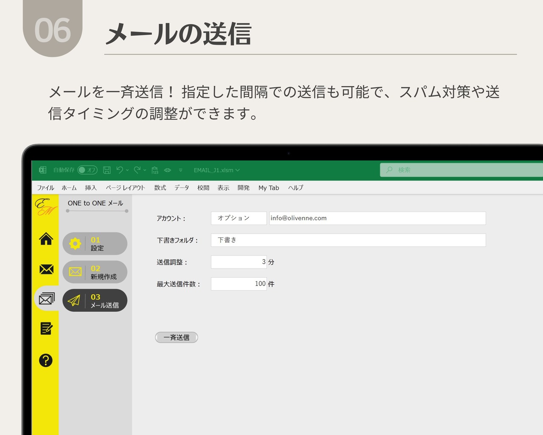Click the オプション account field

click(x=238, y=218)
